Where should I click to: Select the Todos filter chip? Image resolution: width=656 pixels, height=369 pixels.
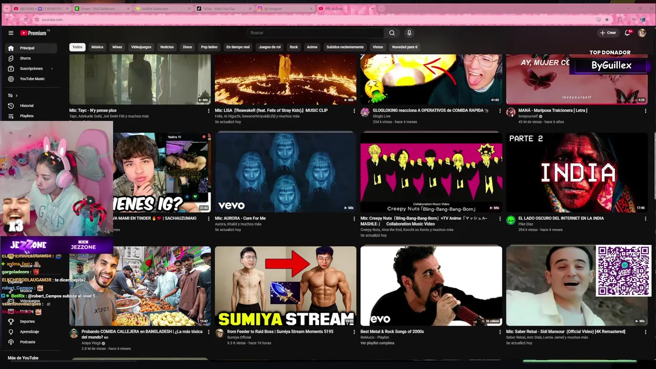click(77, 47)
